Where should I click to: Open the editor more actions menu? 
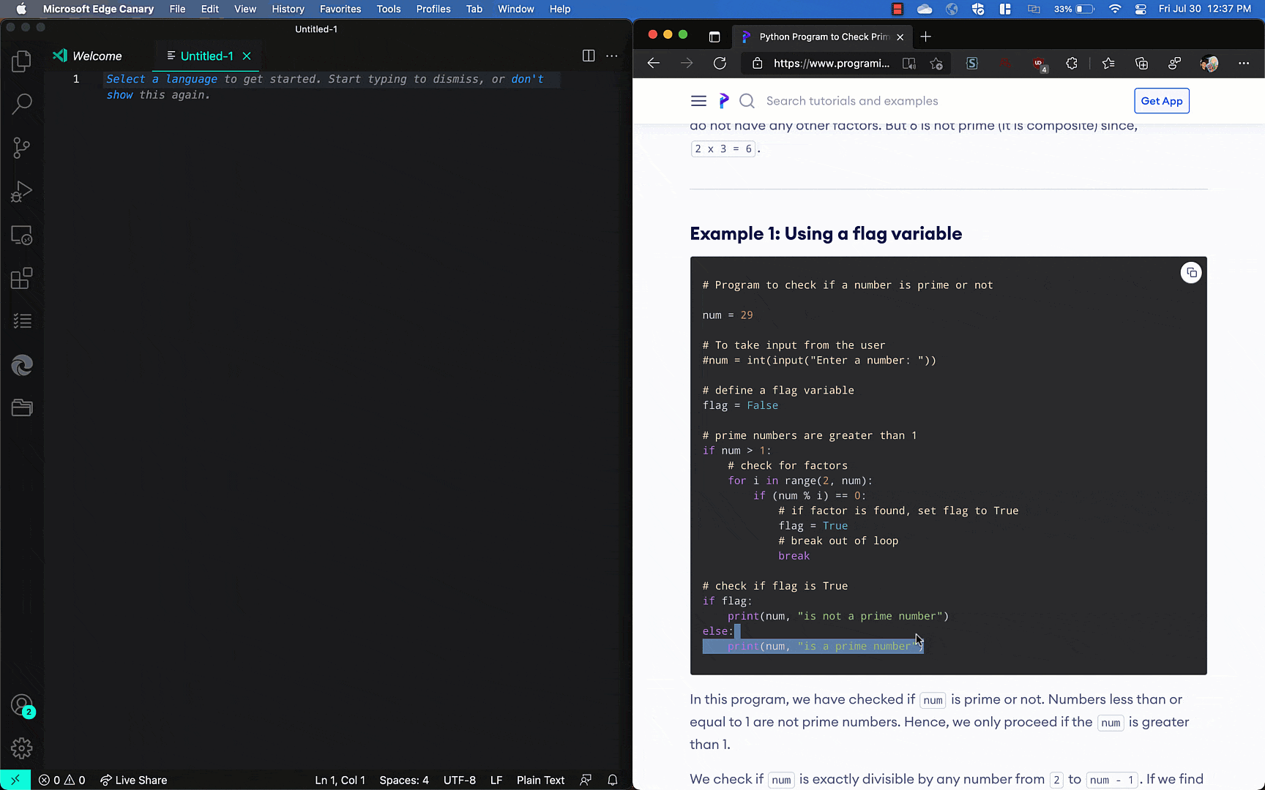tap(612, 56)
